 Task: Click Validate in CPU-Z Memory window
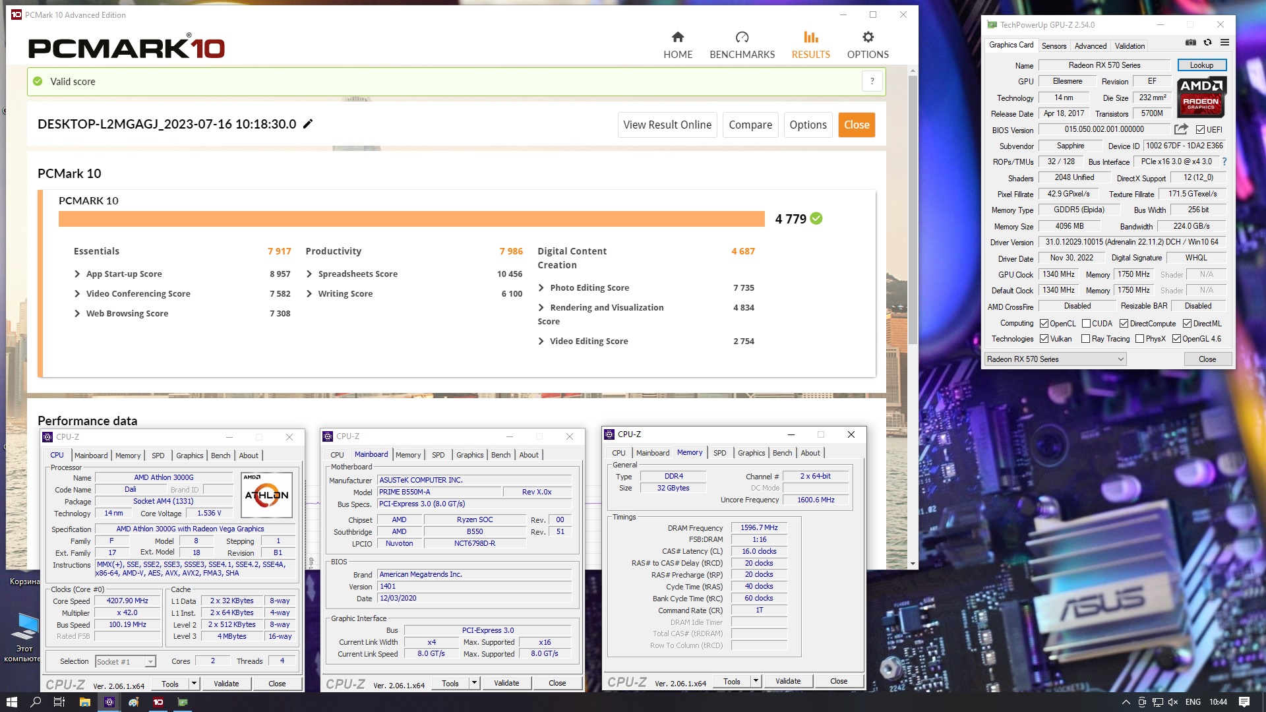coord(788,681)
